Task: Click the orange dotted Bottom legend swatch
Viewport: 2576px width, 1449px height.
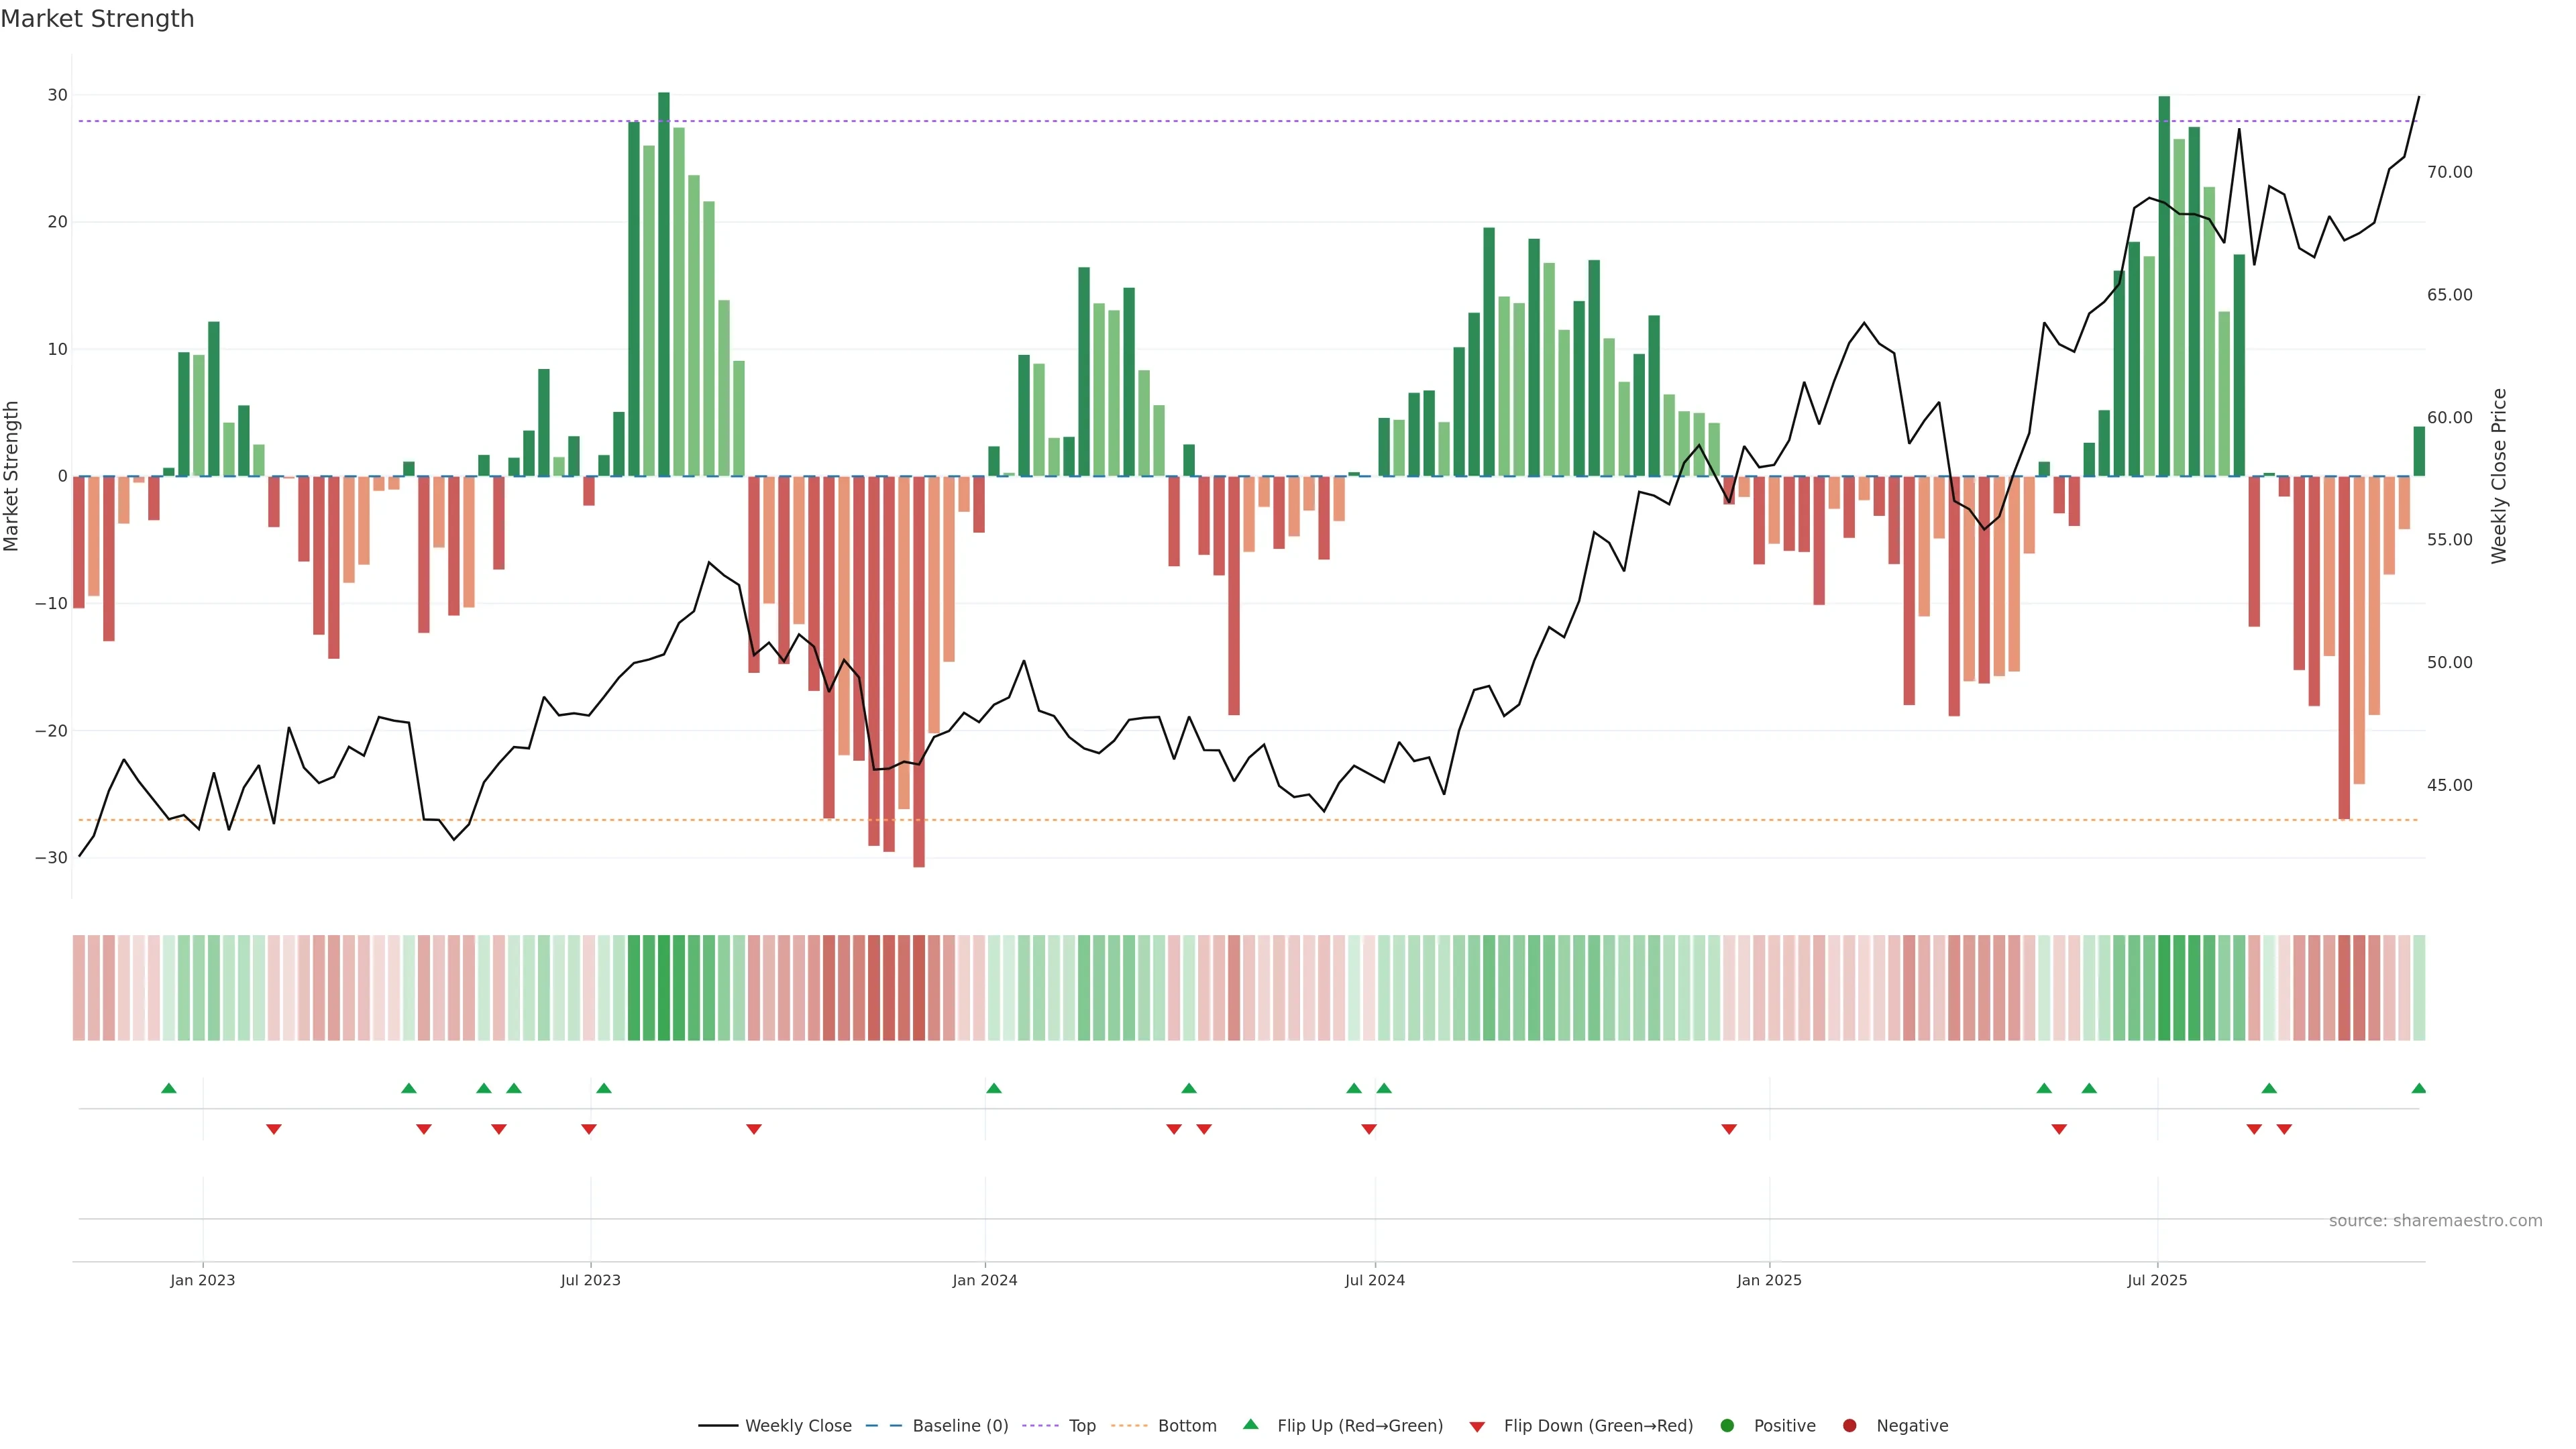Action: coord(1129,1426)
